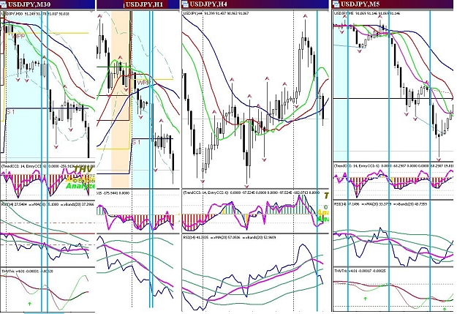457x314 pixels.
Task: Click the lowest down-fractal arrow on M5 chart
Action: pos(439,160)
